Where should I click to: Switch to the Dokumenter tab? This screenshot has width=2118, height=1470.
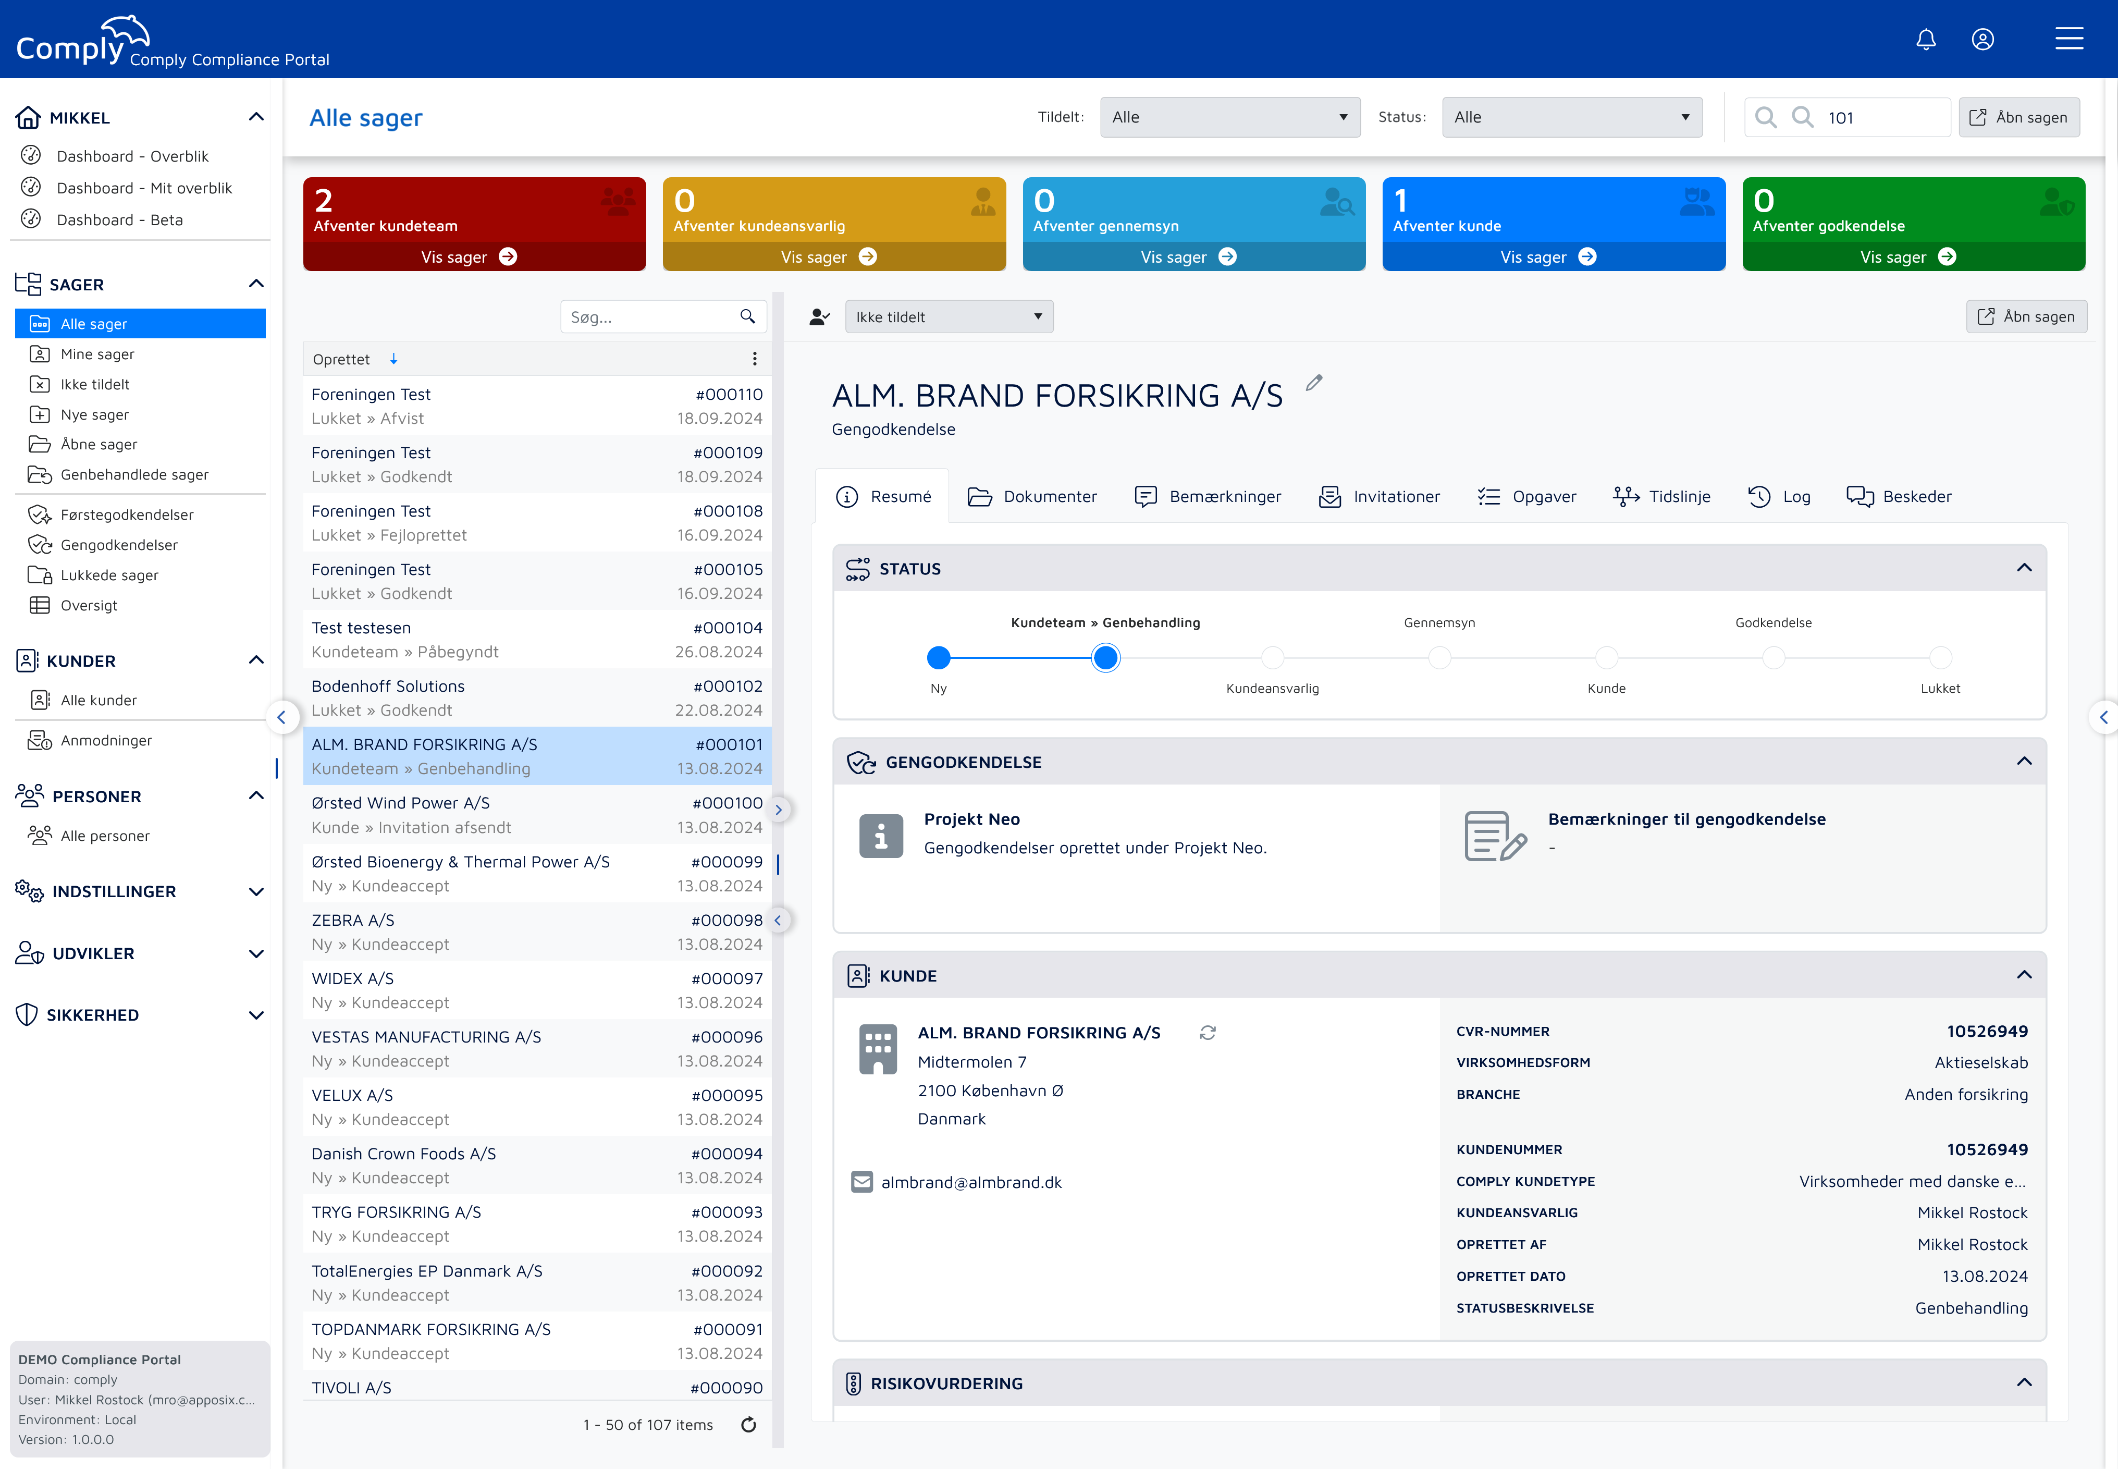pyautogui.click(x=1032, y=496)
